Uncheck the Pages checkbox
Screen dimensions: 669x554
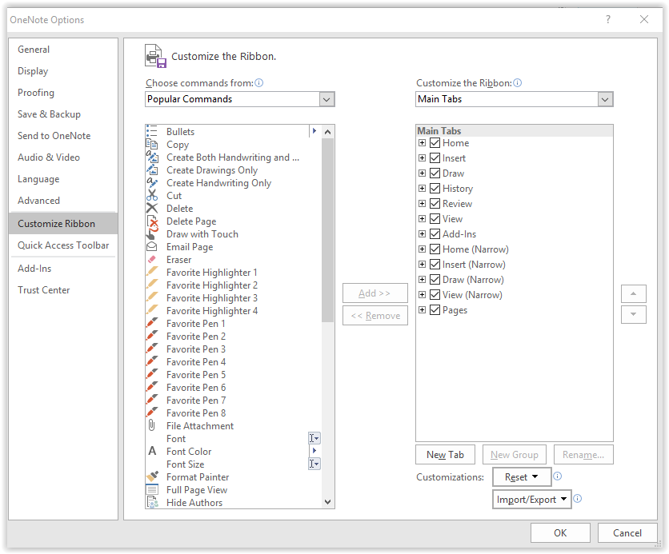point(435,310)
